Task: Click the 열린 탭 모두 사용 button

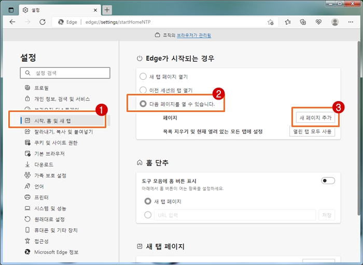Action: click(x=312, y=131)
